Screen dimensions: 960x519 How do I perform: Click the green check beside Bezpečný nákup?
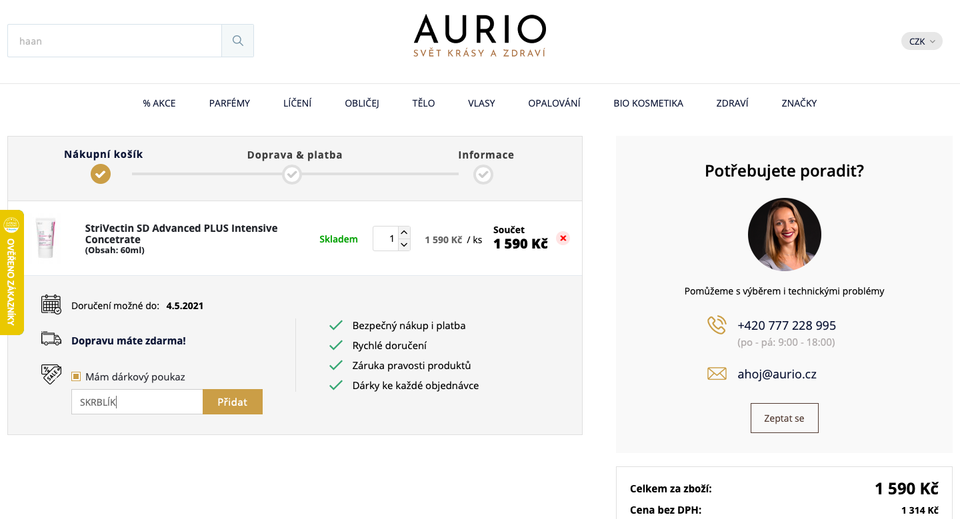click(x=336, y=326)
